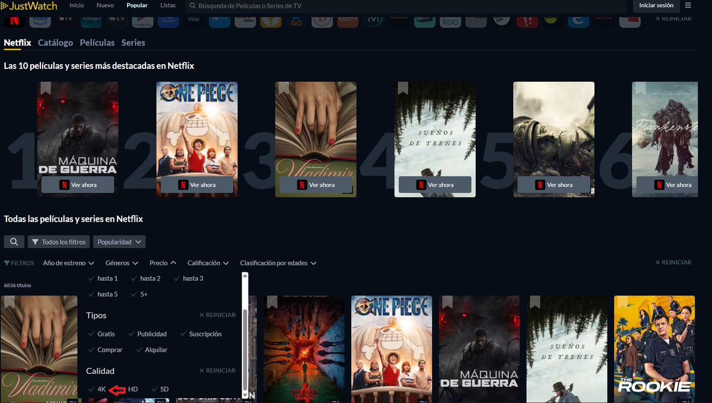Image resolution: width=712 pixels, height=403 pixels.
Task: Bookmark One Piece in the top 10 list
Action: pos(164,88)
